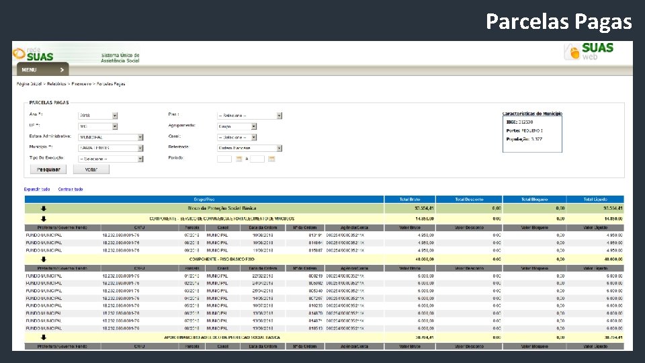Open the Município dropdown
Screen dimensions: 645x363
pyautogui.click(x=111, y=148)
